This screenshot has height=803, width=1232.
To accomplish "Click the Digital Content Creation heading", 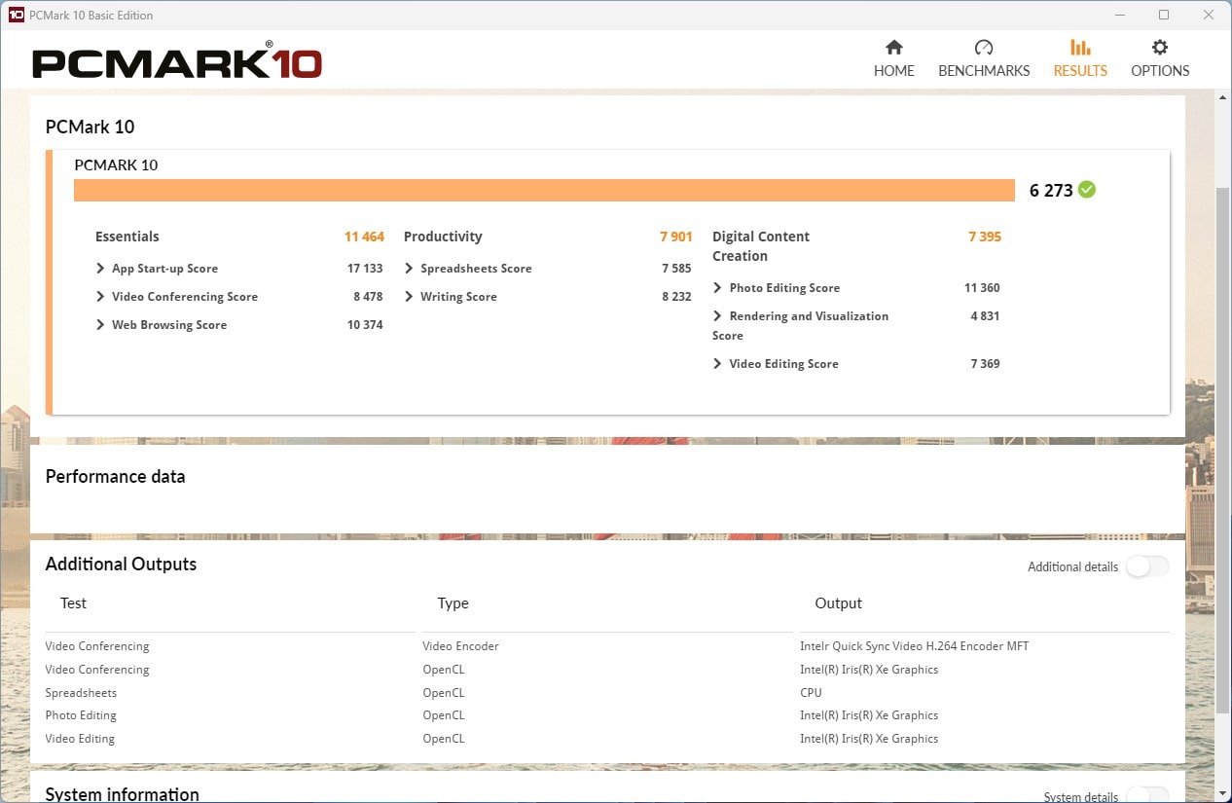I will [x=761, y=246].
